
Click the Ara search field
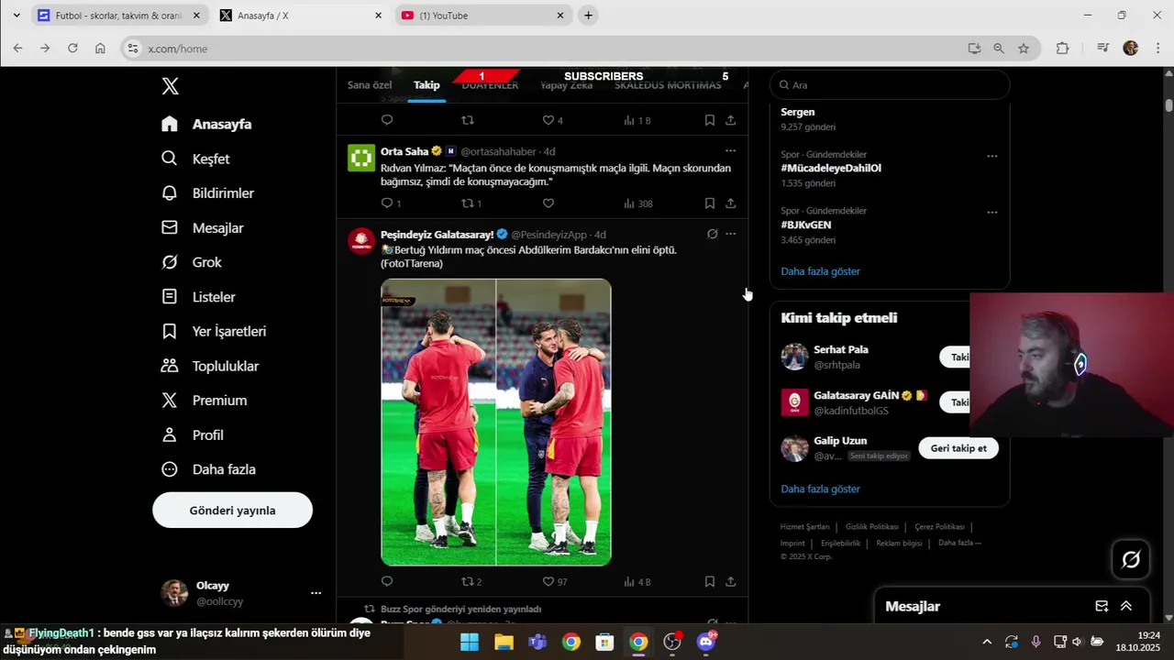click(x=890, y=85)
